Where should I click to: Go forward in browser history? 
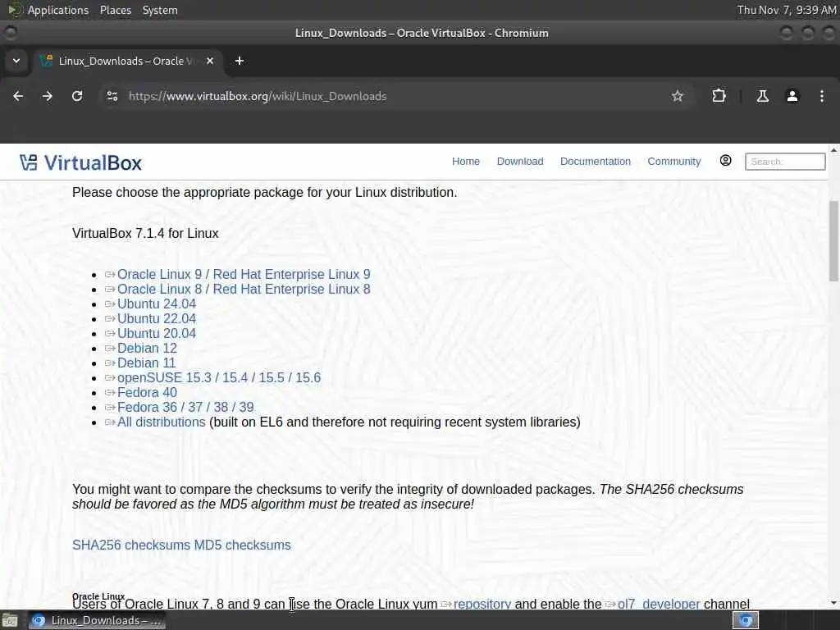click(48, 96)
